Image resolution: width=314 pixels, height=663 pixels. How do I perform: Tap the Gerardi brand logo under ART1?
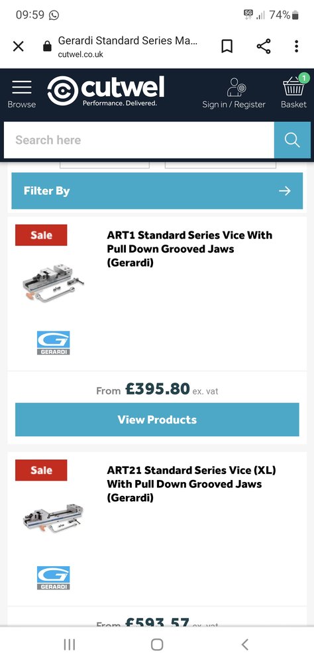point(53,343)
